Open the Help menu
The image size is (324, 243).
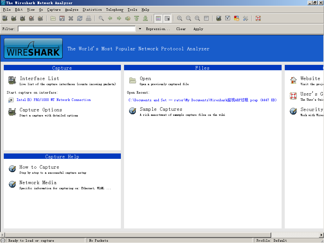tap(145, 9)
